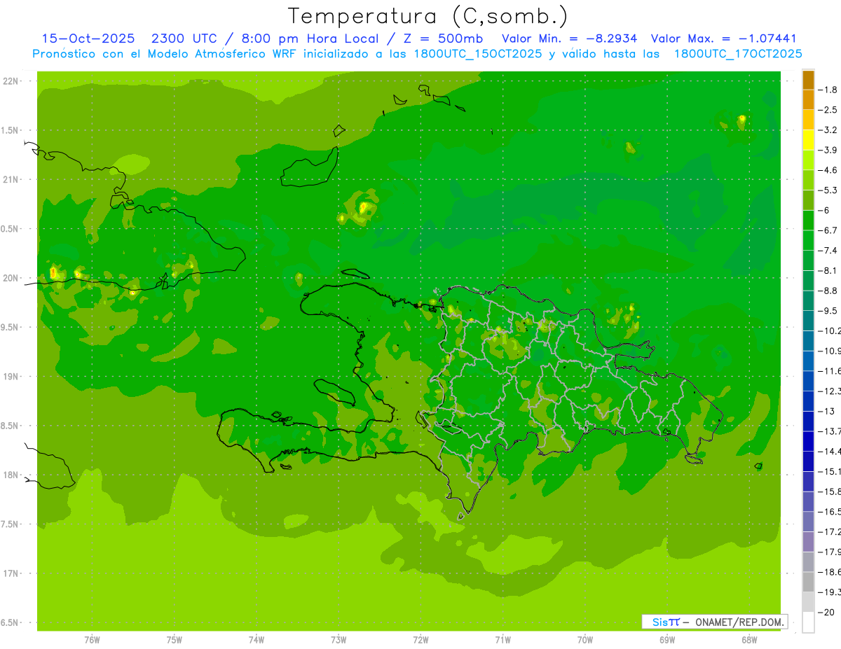The width and height of the screenshot is (841, 649).
Task: Click the '-3.2' legend label
Action: pos(827,130)
